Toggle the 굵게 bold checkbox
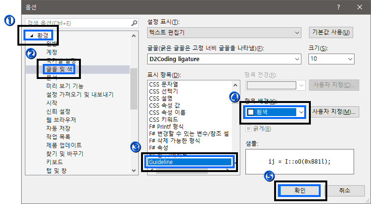 248,129
